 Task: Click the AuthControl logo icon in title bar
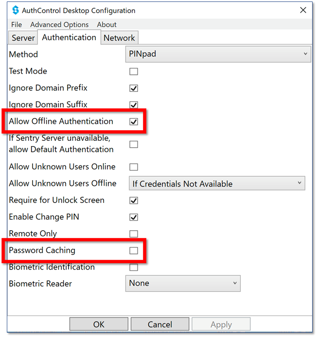tap(16, 10)
